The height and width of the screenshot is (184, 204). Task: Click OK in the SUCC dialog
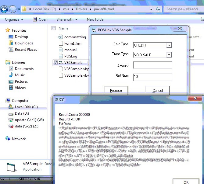[186, 182]
